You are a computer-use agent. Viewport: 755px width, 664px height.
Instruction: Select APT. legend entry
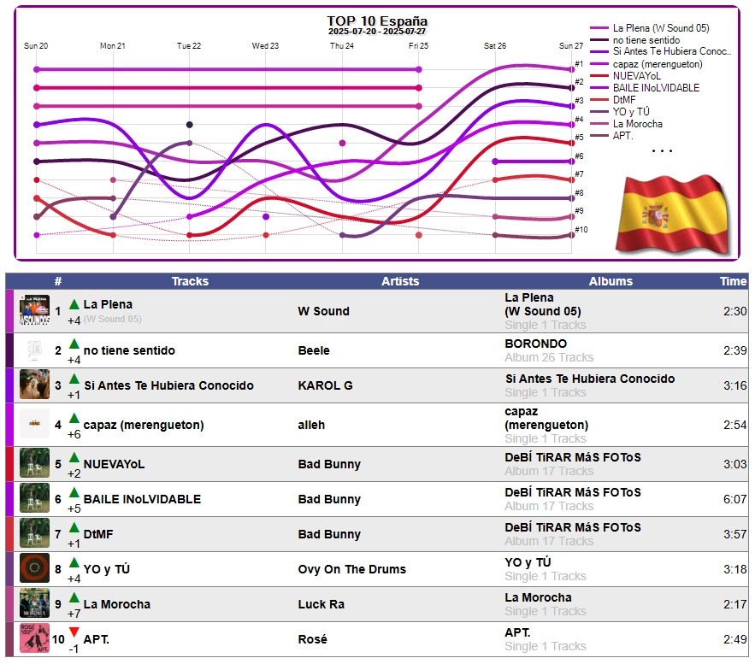(x=611, y=136)
